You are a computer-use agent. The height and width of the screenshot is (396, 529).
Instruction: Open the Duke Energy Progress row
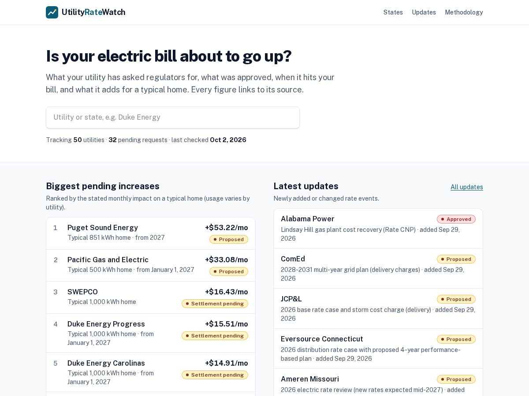[151, 333]
